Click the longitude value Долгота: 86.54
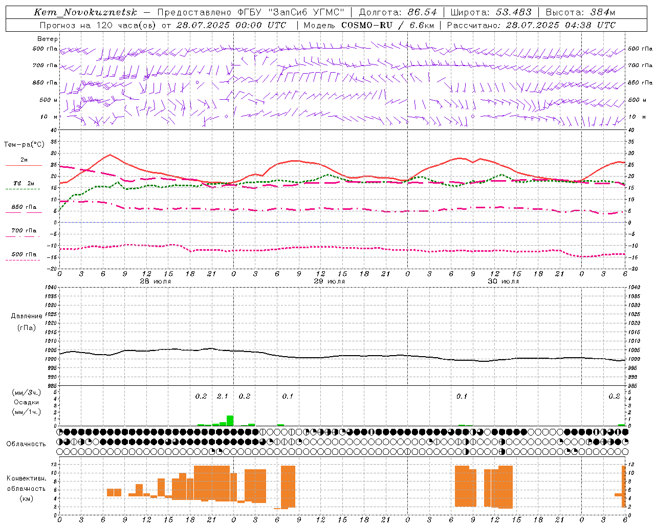 point(398,12)
